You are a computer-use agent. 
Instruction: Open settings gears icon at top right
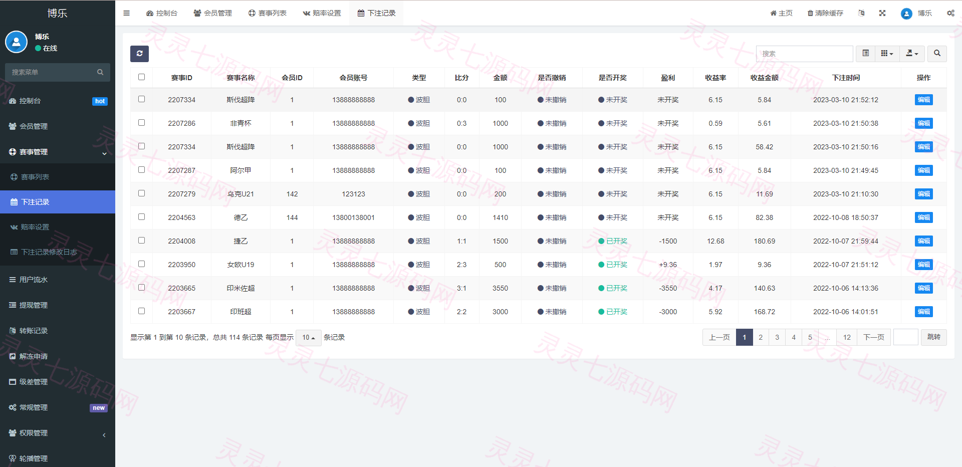[950, 13]
